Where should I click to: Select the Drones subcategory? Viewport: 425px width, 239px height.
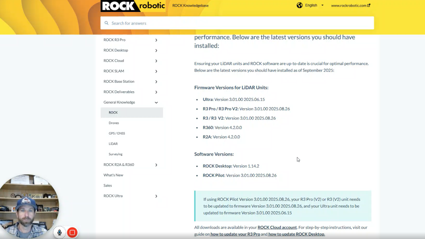[114, 123]
